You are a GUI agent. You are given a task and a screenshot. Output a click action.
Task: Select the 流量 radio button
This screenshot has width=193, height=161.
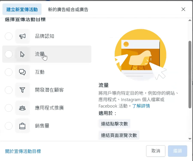click(x=9, y=54)
